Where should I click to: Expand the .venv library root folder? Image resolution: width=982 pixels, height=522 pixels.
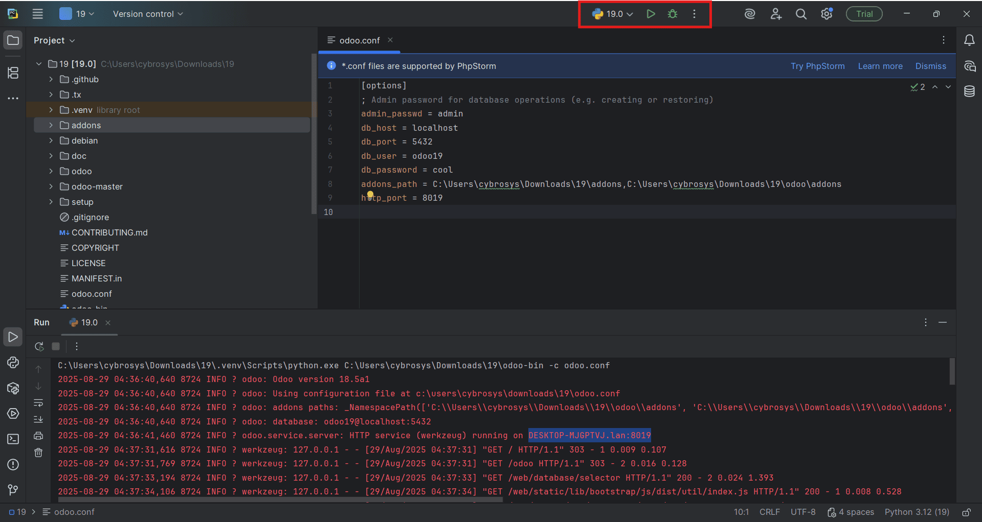point(51,110)
